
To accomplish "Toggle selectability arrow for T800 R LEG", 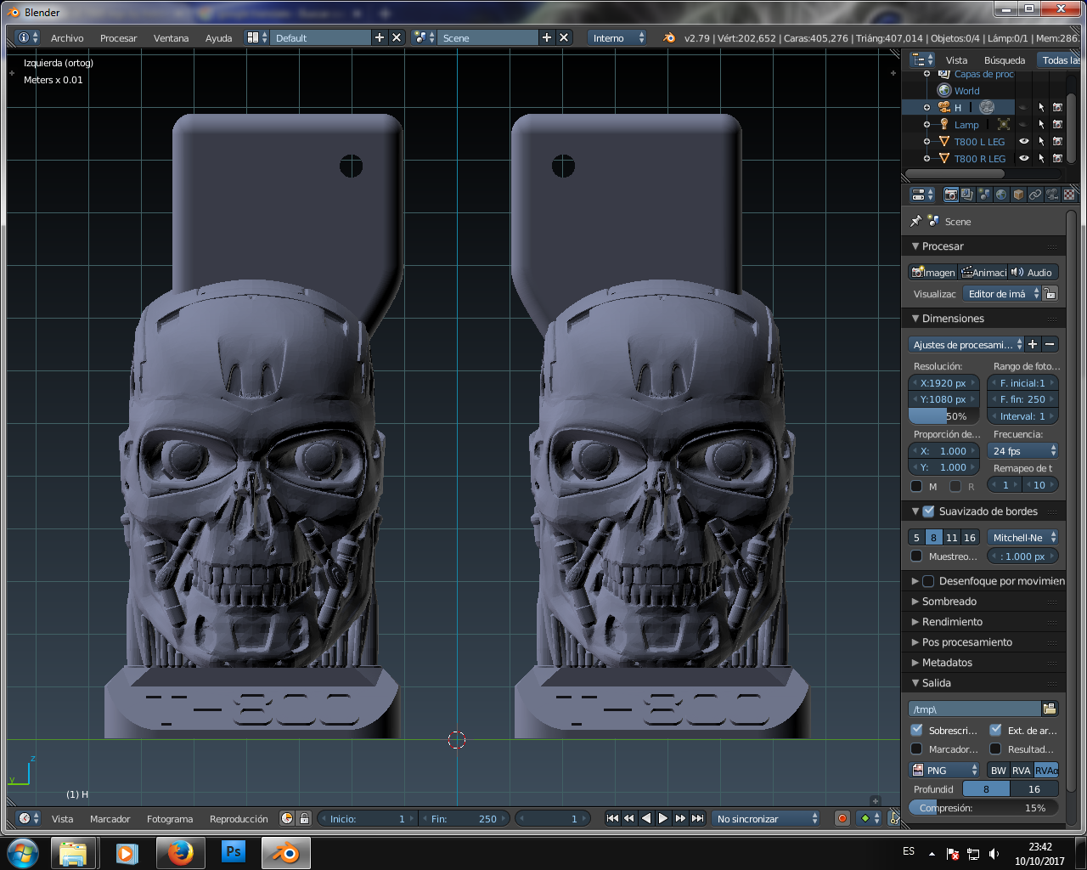I will click(1041, 158).
